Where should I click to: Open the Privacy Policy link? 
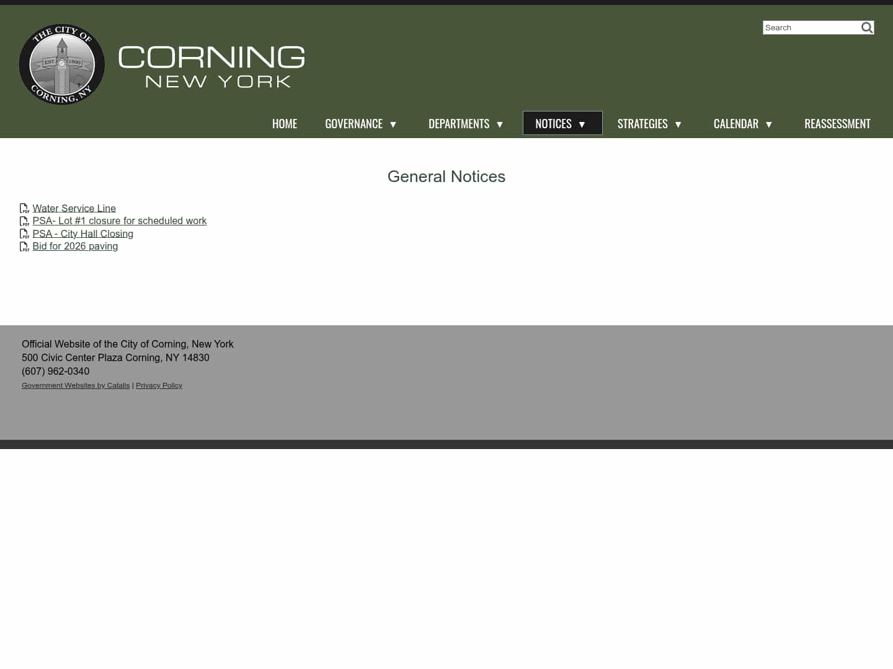[x=159, y=385]
